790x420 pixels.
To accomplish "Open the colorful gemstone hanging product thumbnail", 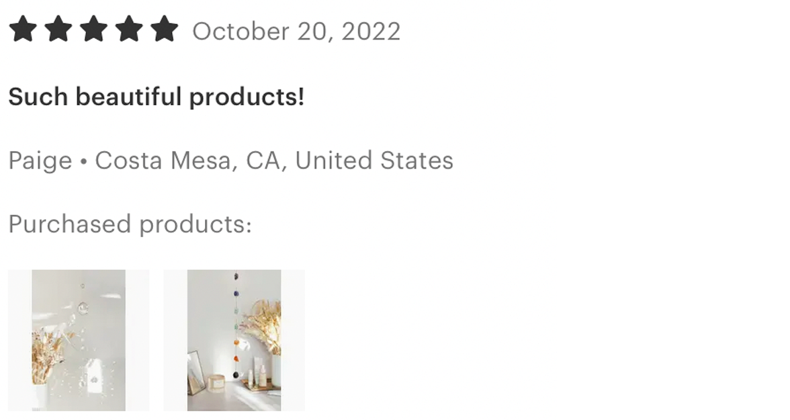I will pyautogui.click(x=234, y=340).
